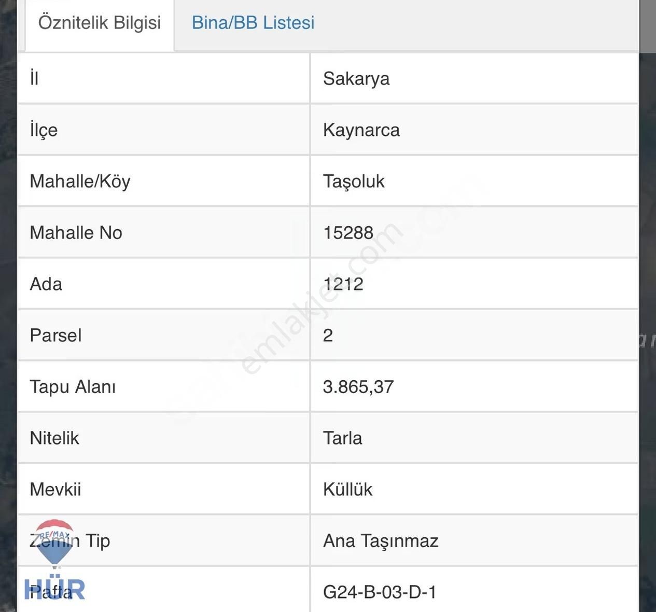Click the Tapu Alanı row label

73,386
